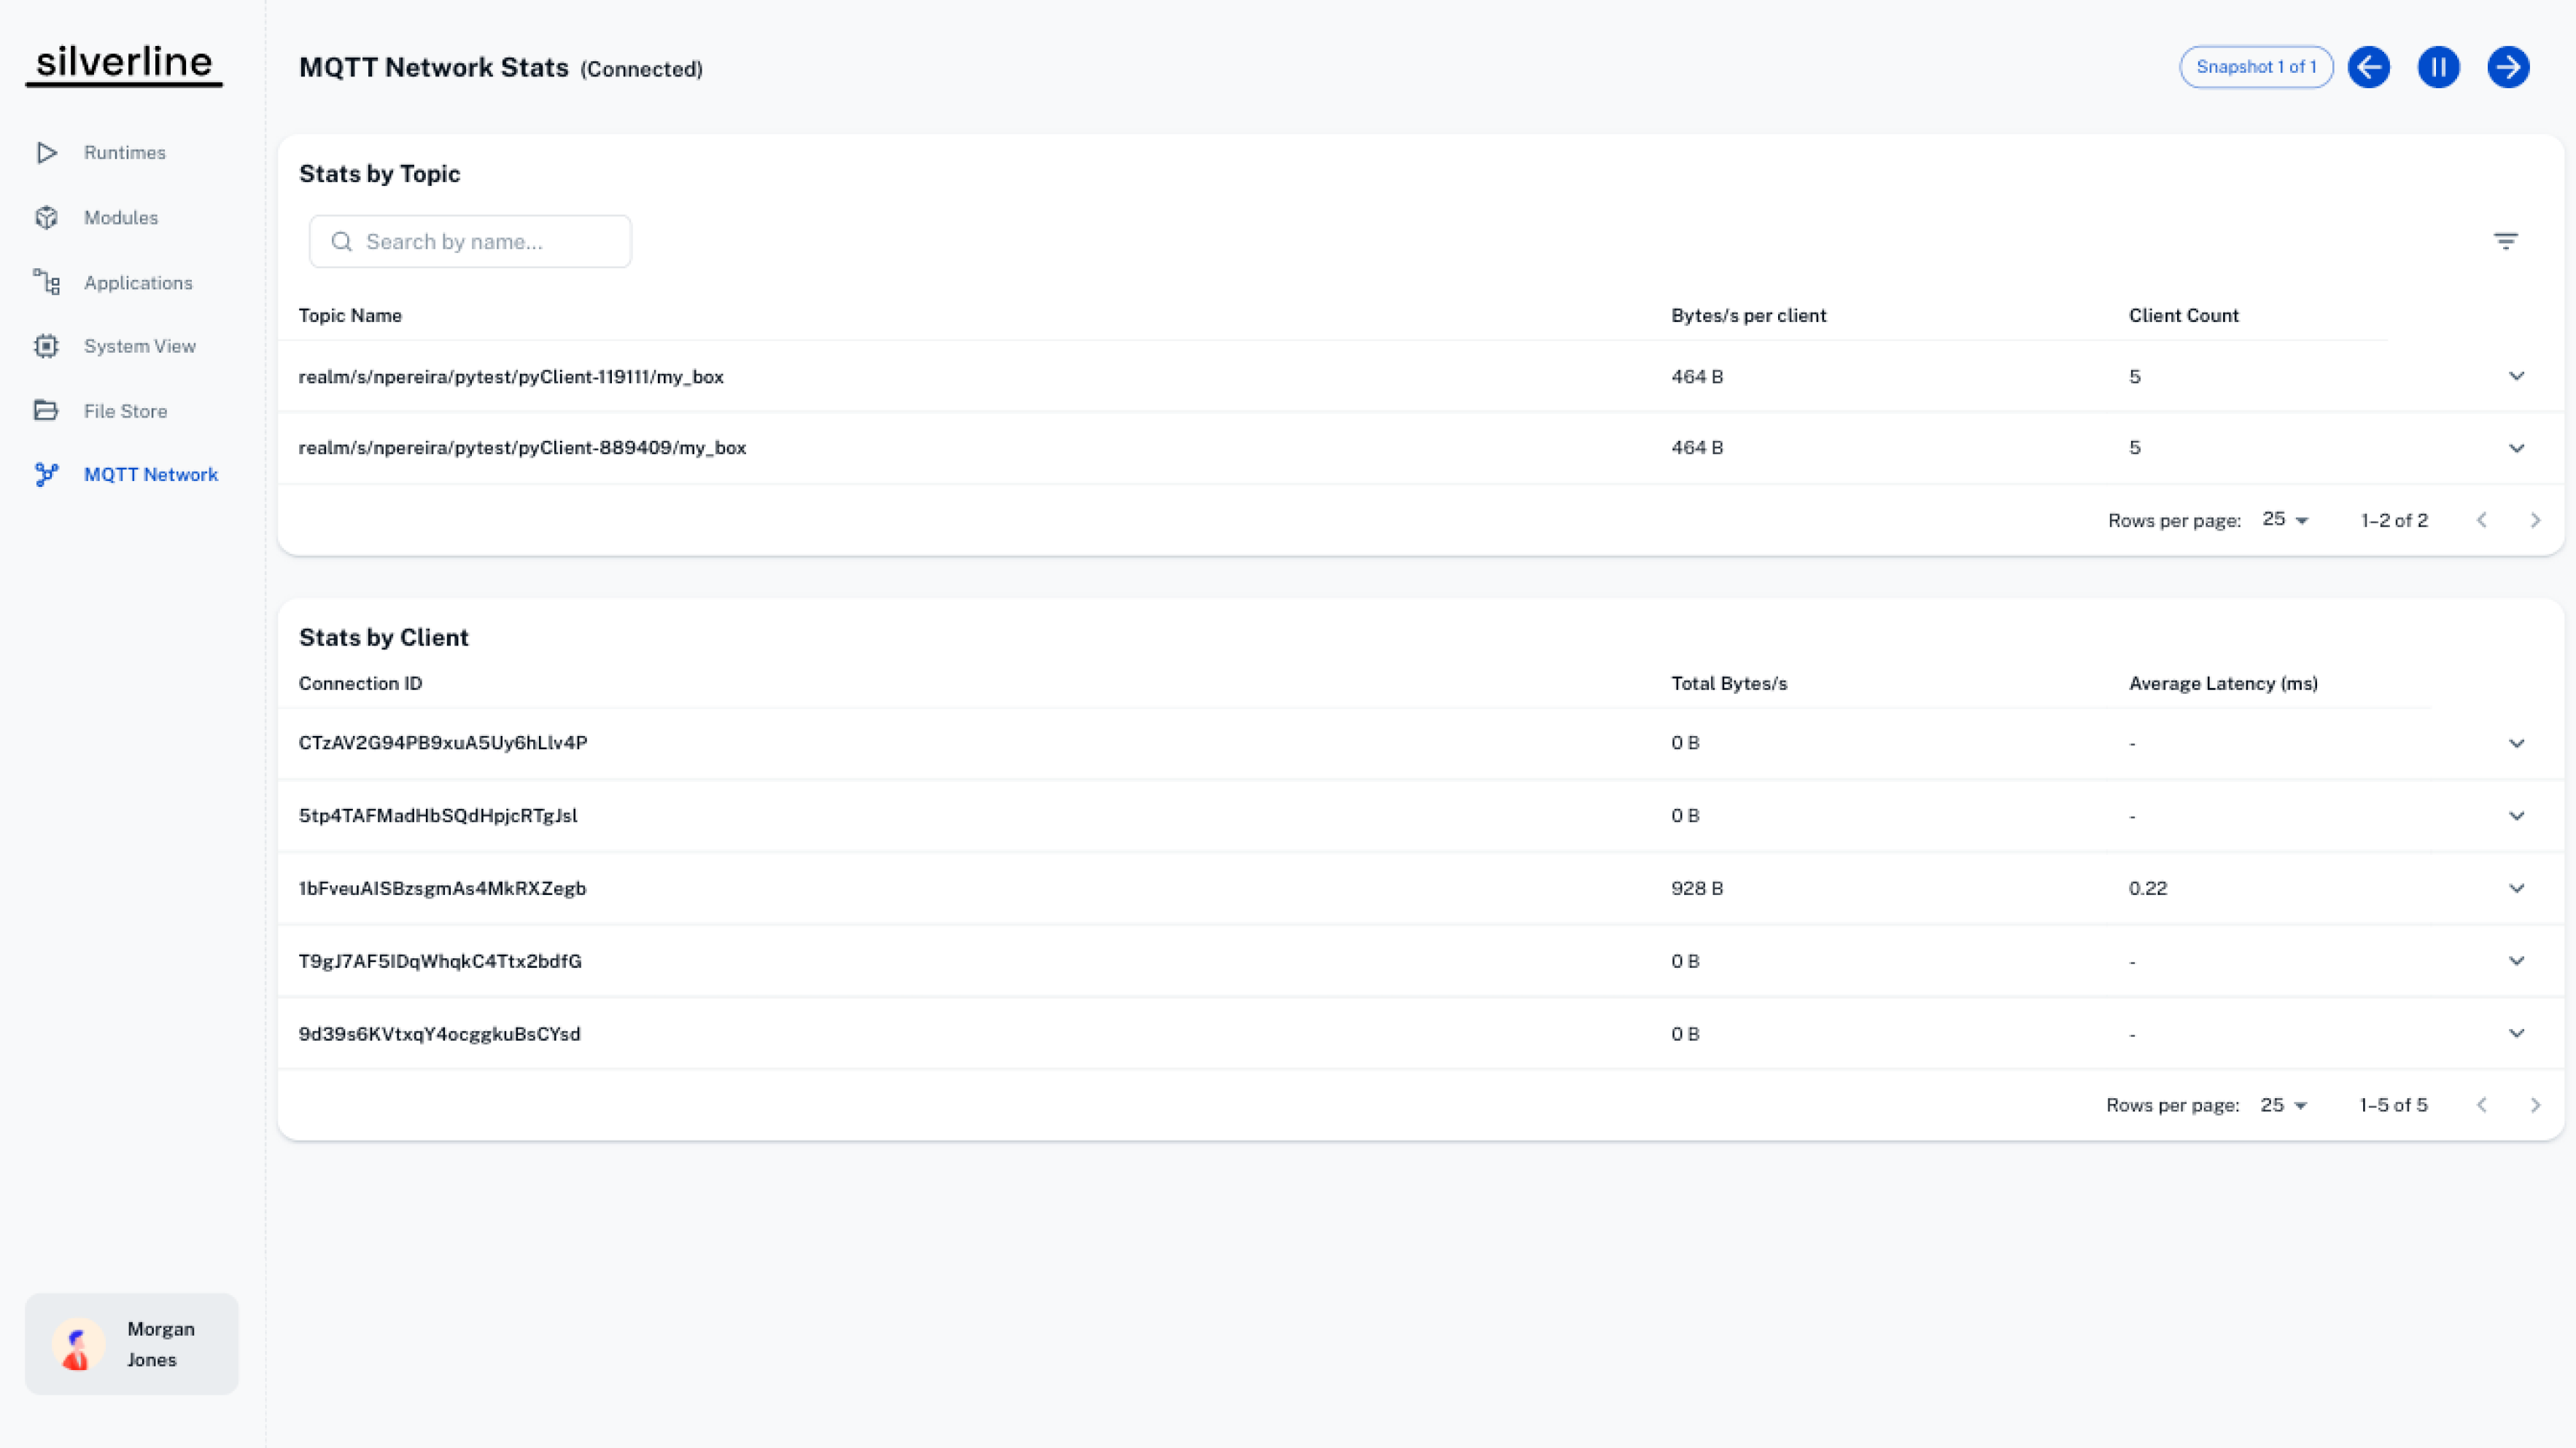2576x1448 pixels.
Task: Open the topic table filter icon
Action: pyautogui.click(x=2505, y=240)
